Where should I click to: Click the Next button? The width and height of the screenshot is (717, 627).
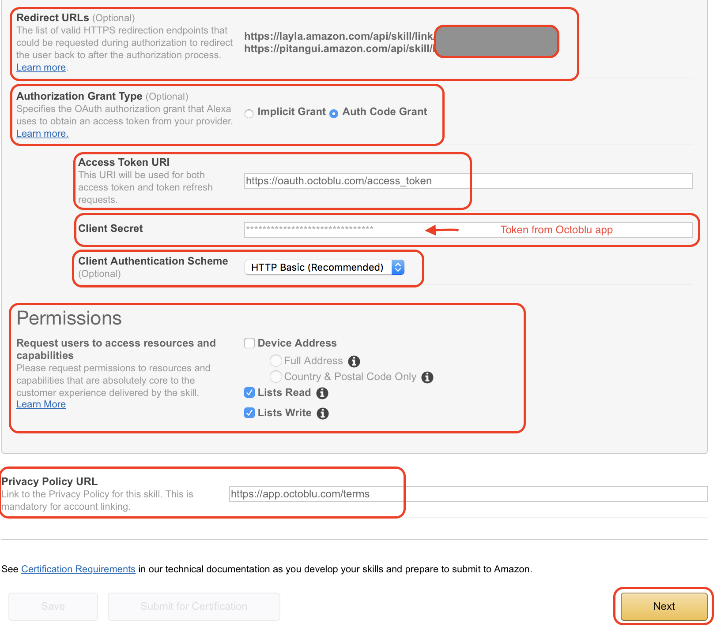coord(664,606)
